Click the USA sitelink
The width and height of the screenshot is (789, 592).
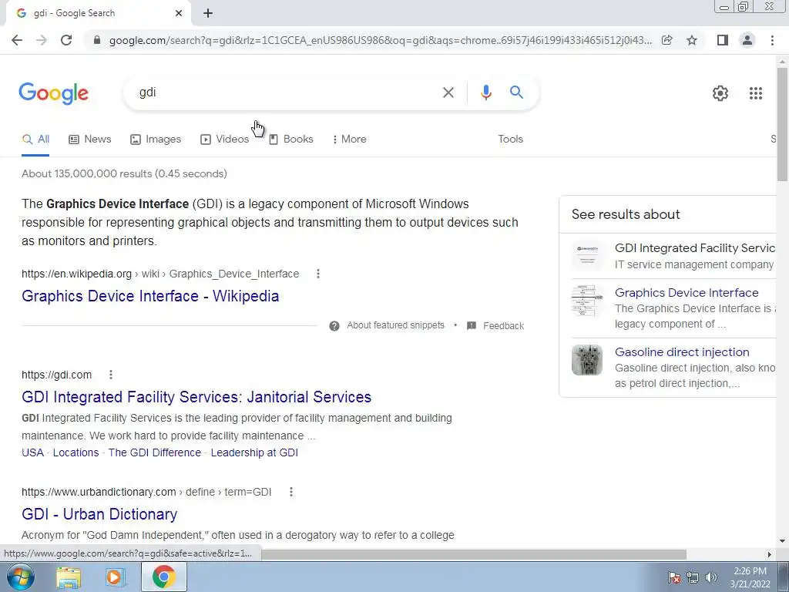(x=32, y=452)
